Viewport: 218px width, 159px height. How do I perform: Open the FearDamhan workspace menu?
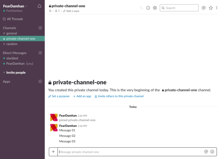(15, 6)
